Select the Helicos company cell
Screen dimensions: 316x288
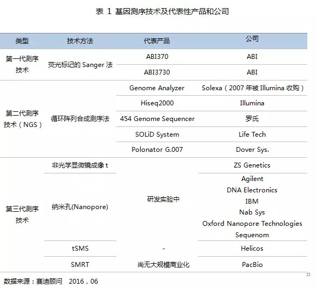pos(252,249)
